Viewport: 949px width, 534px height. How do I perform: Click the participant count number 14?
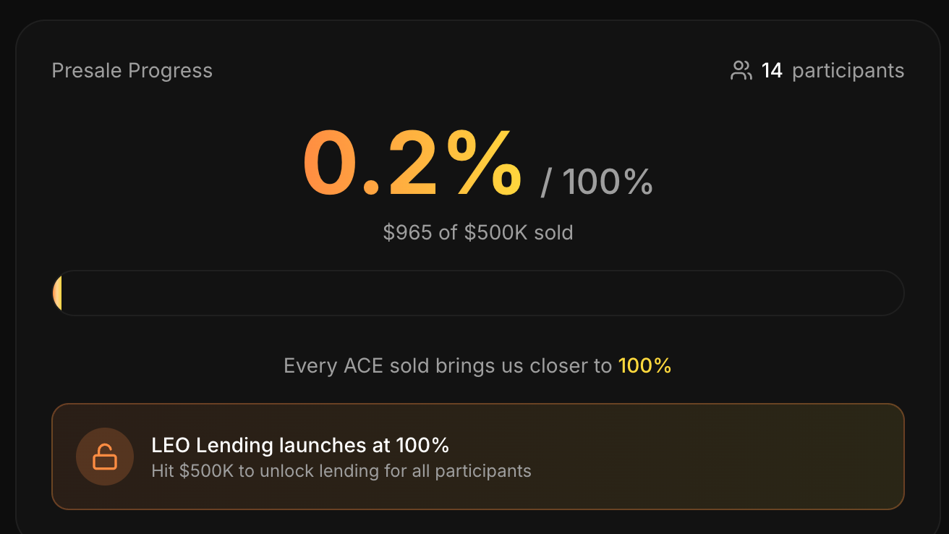[772, 71]
